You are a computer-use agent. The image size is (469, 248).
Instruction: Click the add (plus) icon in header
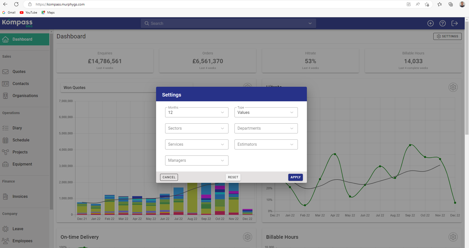(x=431, y=23)
